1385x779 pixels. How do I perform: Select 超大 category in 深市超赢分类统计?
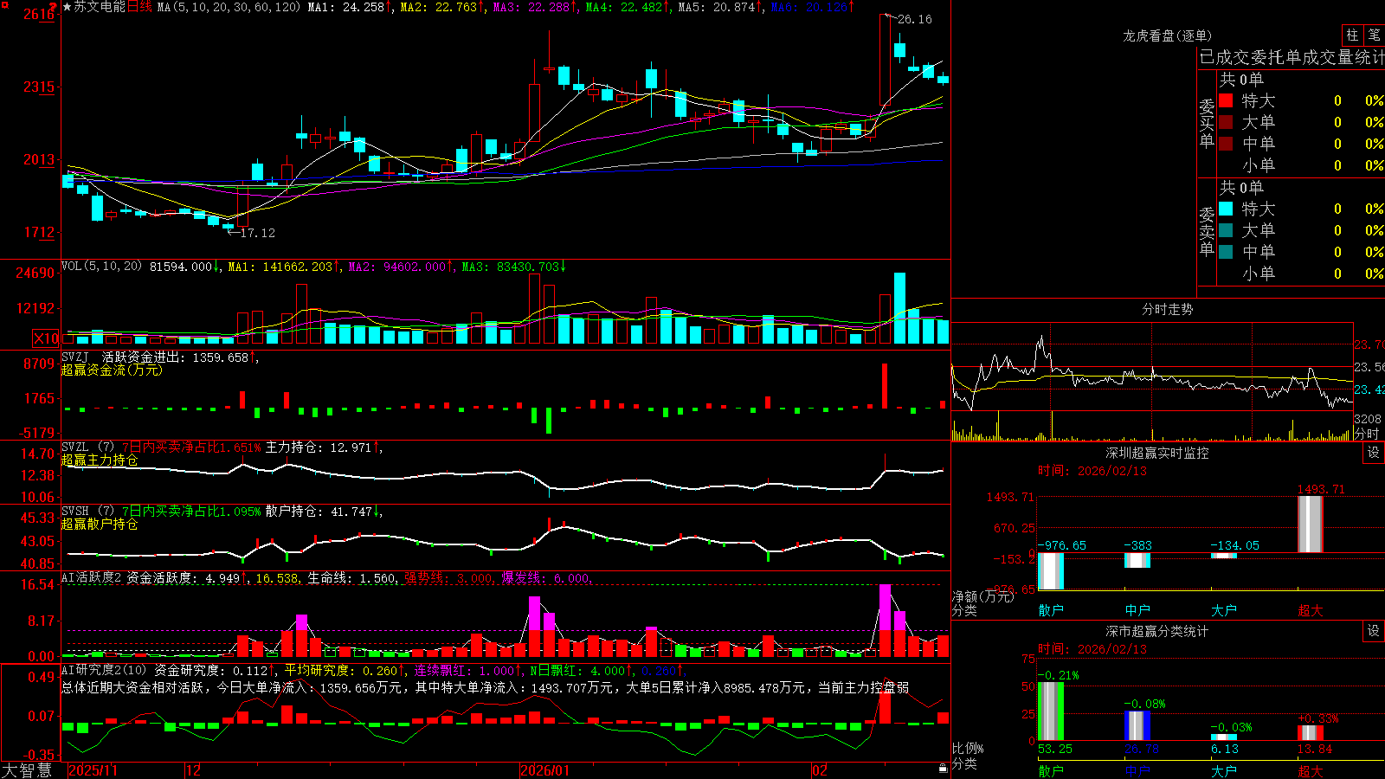point(1311,770)
